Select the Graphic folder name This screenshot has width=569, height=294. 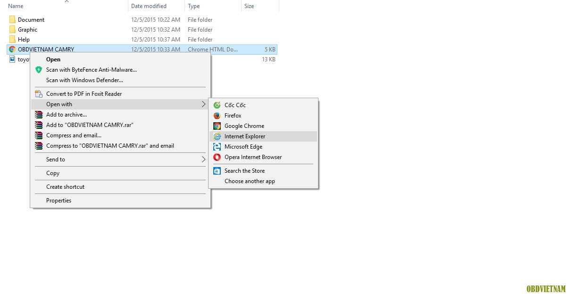tap(27, 29)
